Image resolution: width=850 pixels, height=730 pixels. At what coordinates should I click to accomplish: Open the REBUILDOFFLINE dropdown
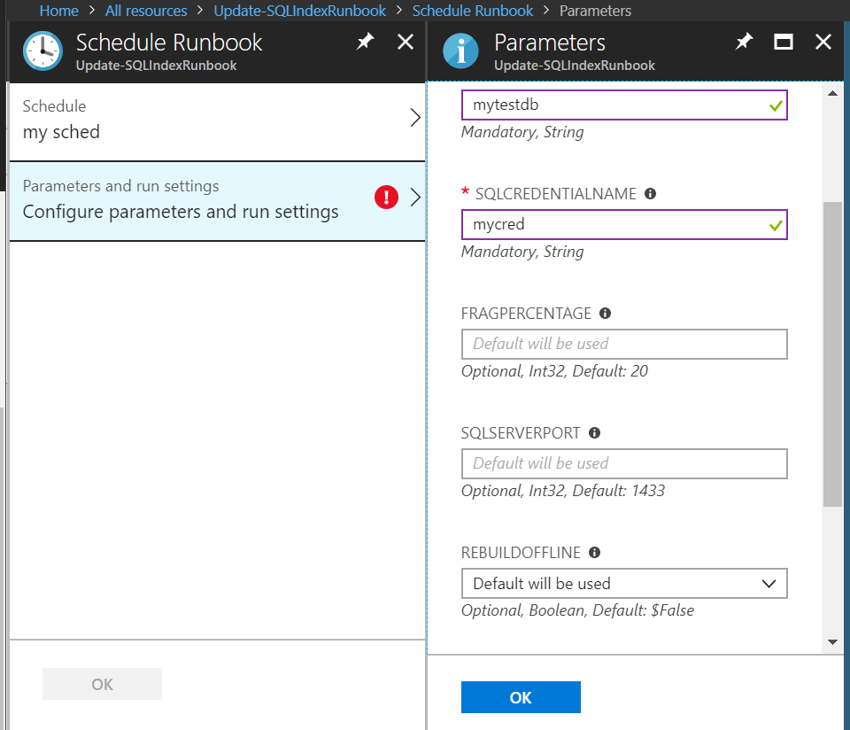click(624, 584)
